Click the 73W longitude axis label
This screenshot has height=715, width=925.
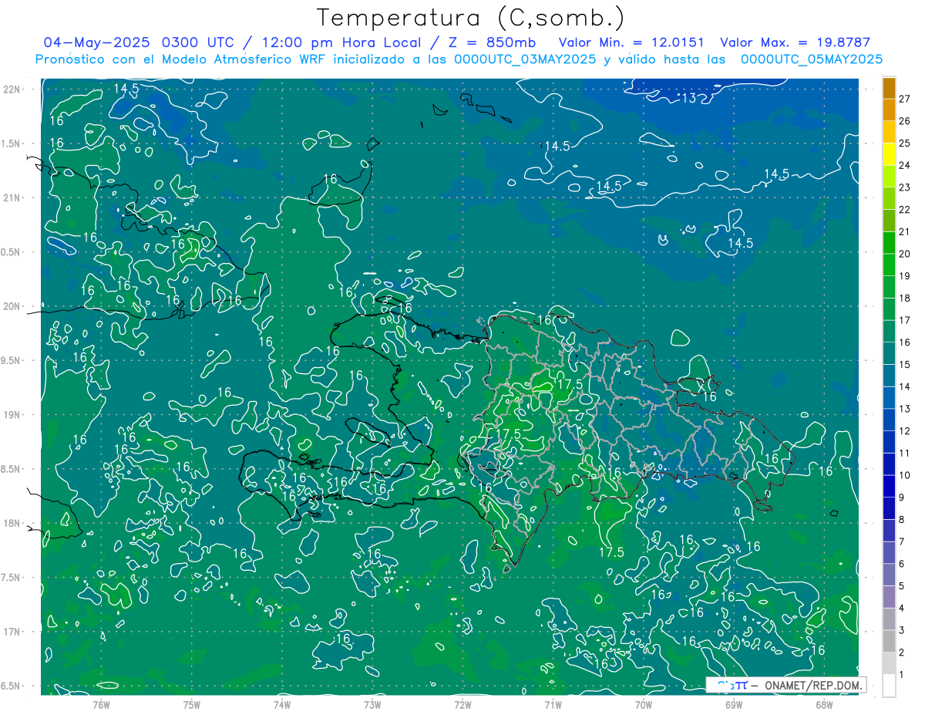(372, 704)
